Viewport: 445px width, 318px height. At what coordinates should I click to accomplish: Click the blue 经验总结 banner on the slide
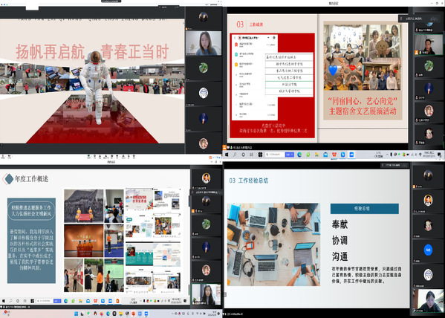[x=365, y=209]
